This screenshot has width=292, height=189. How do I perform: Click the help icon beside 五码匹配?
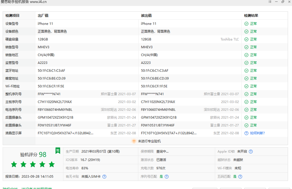coord(240,177)
